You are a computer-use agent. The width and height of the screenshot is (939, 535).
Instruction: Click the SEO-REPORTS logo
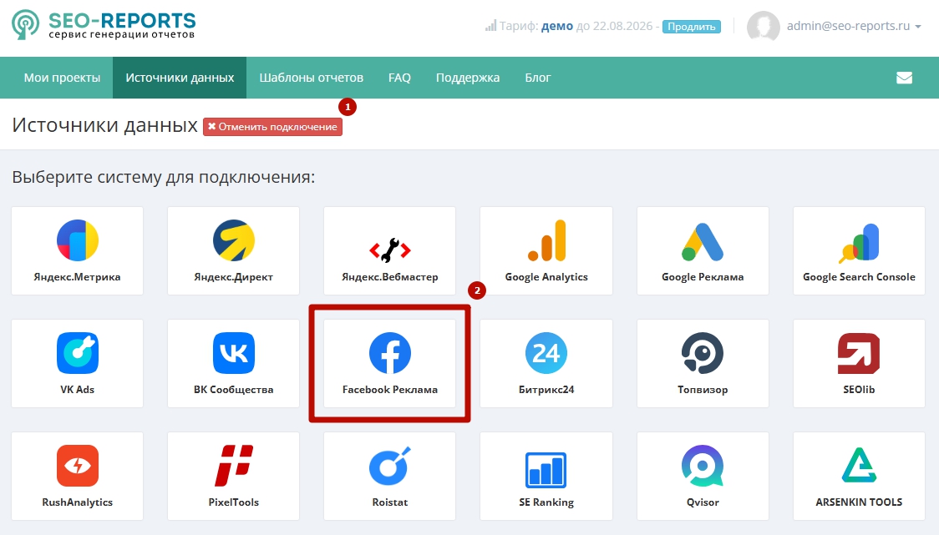coord(104,25)
